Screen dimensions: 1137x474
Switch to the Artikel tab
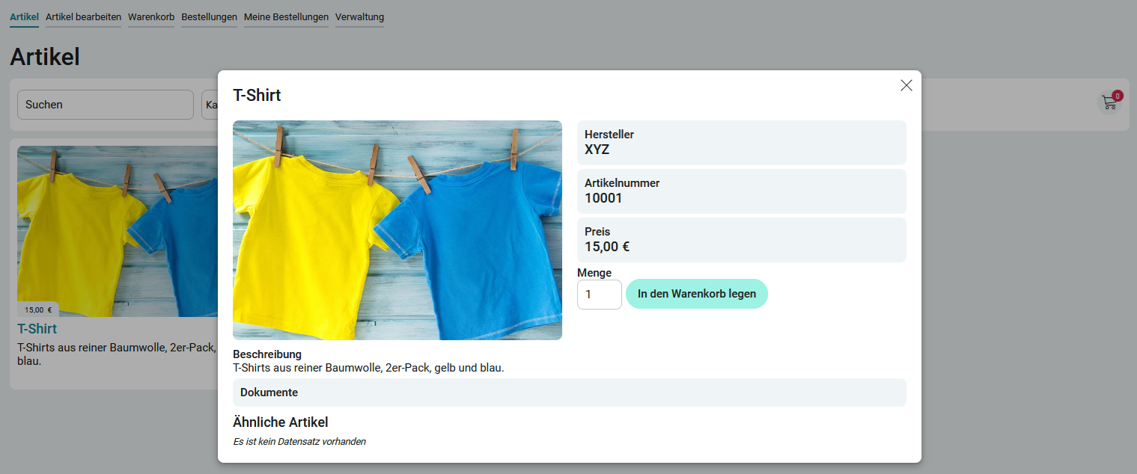click(24, 16)
